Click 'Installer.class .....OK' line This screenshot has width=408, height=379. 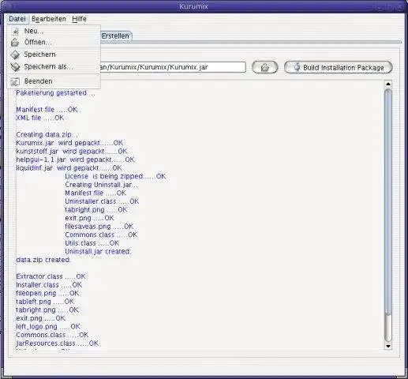[x=49, y=285]
